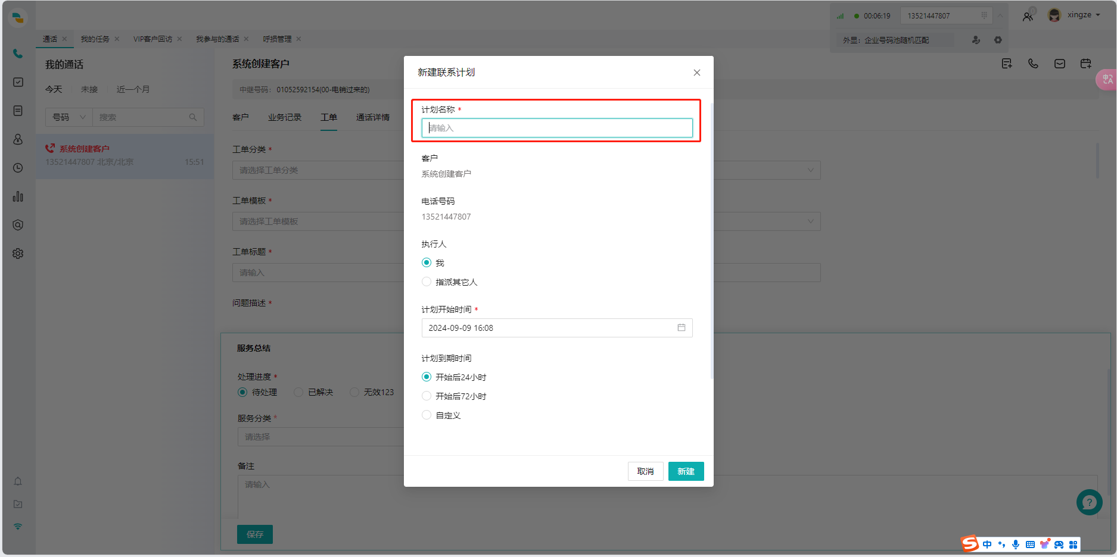1117x557 pixels.
Task: Close the new contact plan dialog
Action: point(697,73)
